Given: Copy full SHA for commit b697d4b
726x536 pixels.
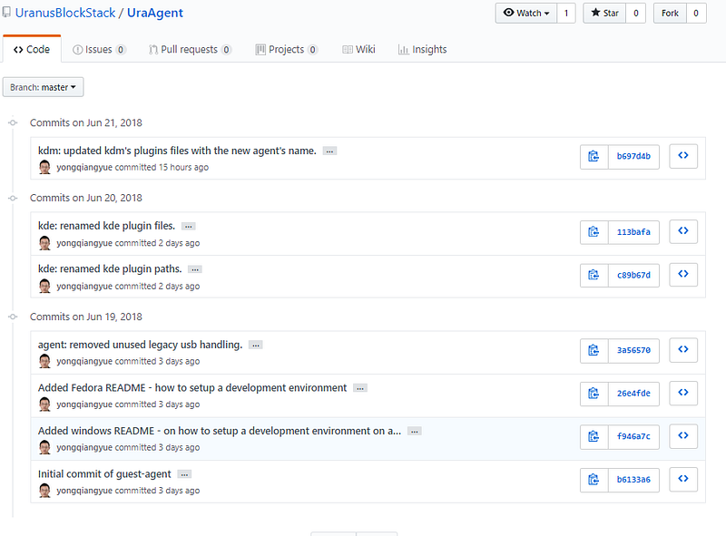Looking at the screenshot, I should tap(594, 157).
